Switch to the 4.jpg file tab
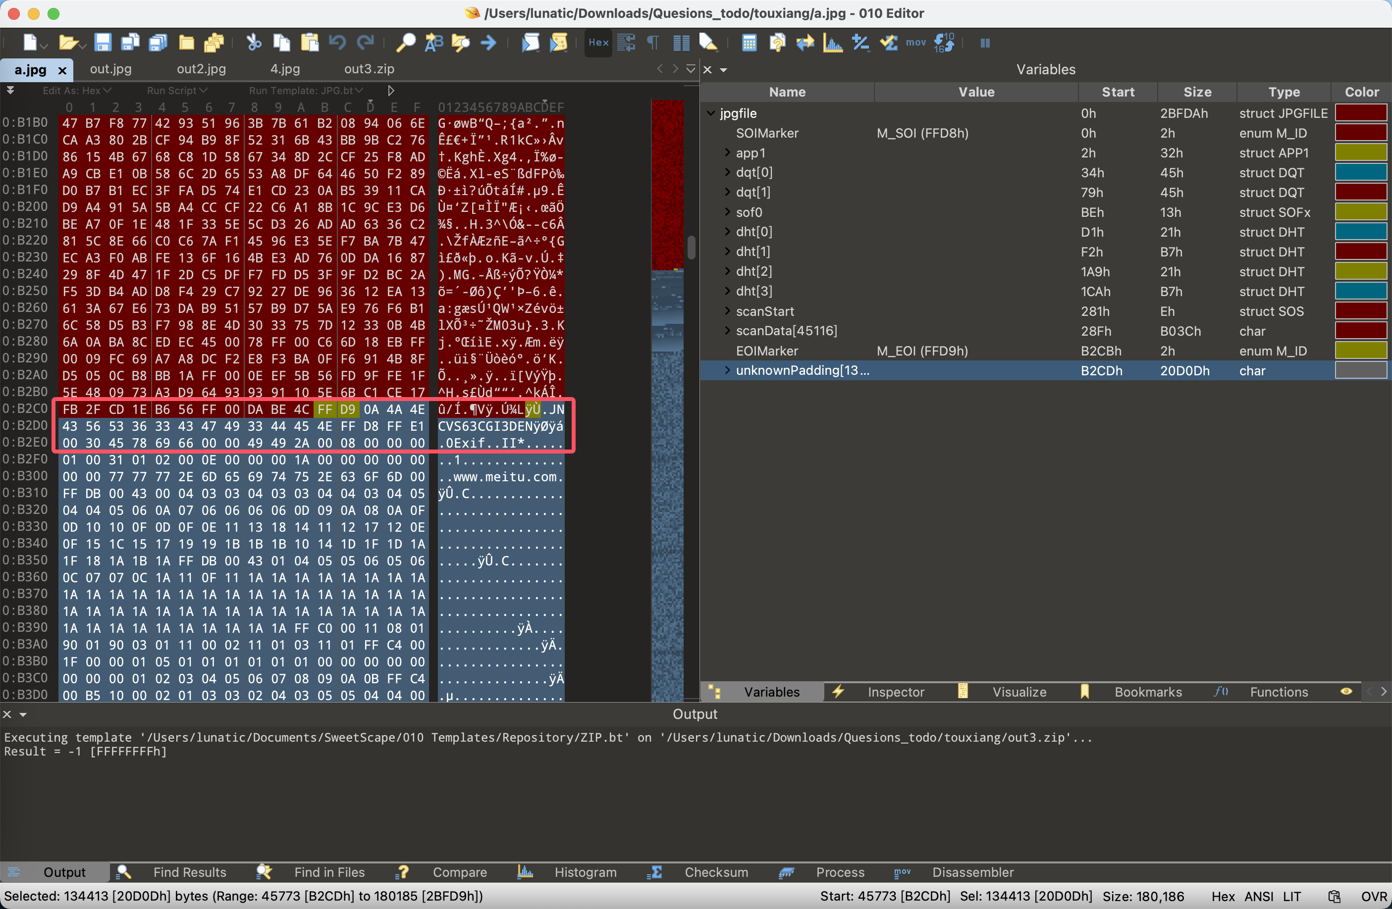The image size is (1392, 909). pos(285,69)
